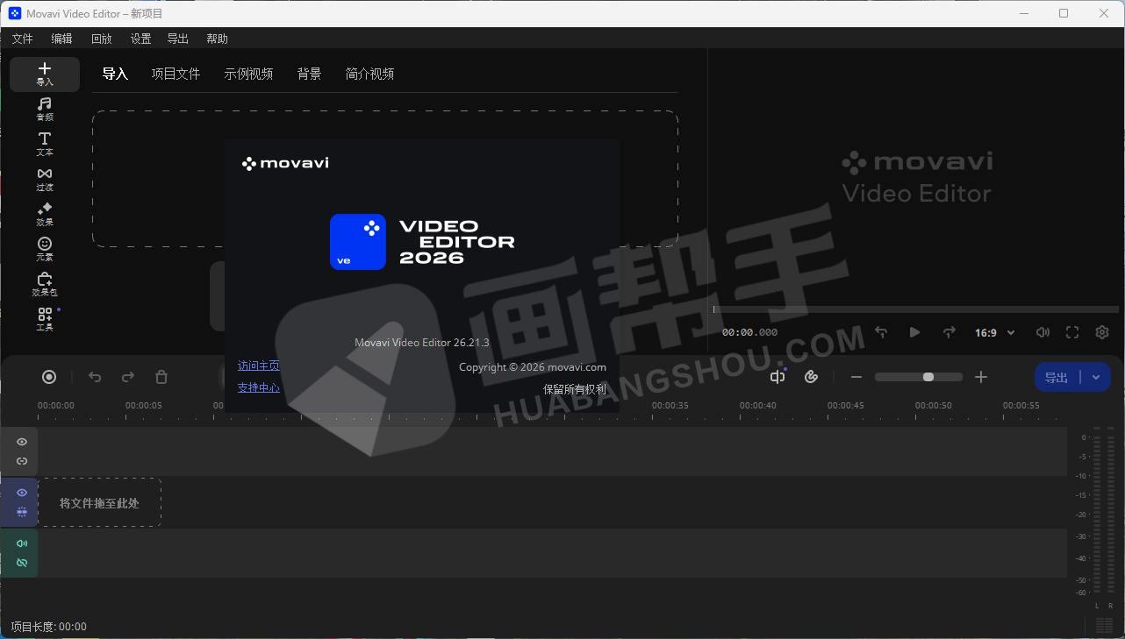Open the 文本 (Text) sidebar panel

45,145
